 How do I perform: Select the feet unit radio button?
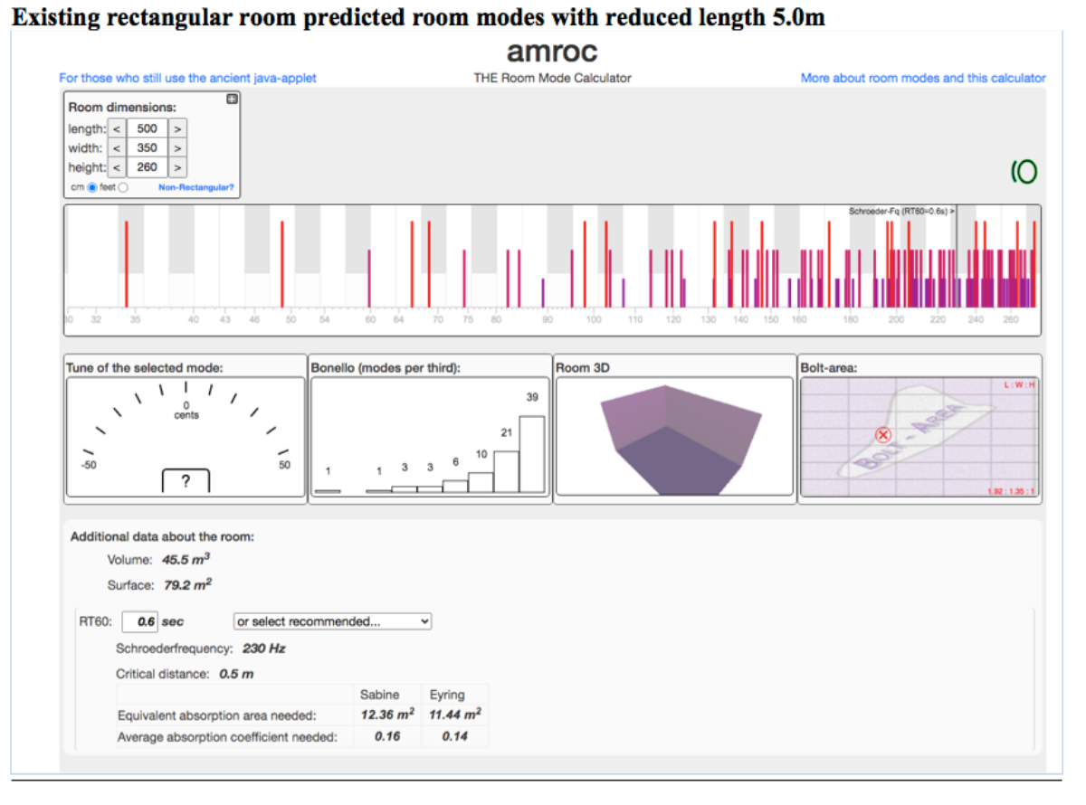123,187
